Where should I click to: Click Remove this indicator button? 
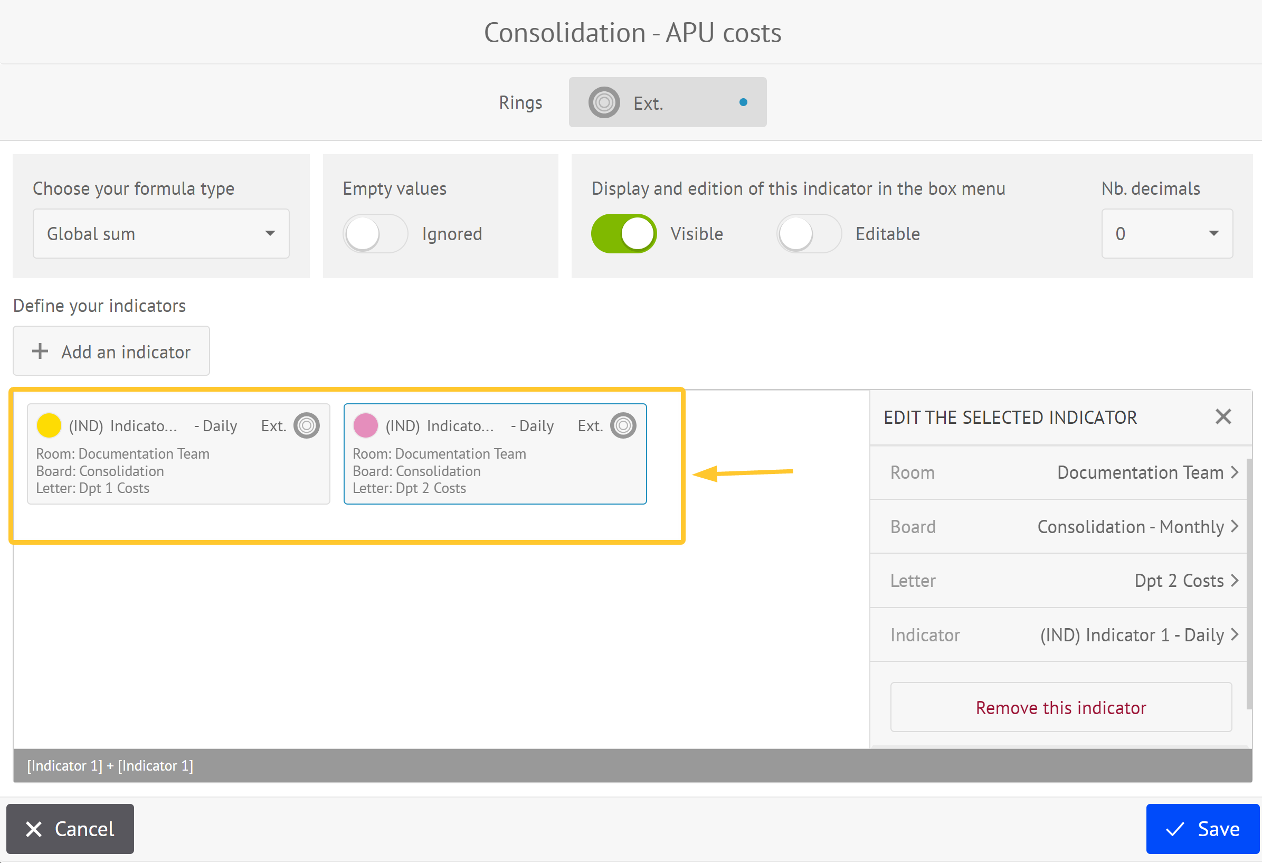pyautogui.click(x=1061, y=707)
